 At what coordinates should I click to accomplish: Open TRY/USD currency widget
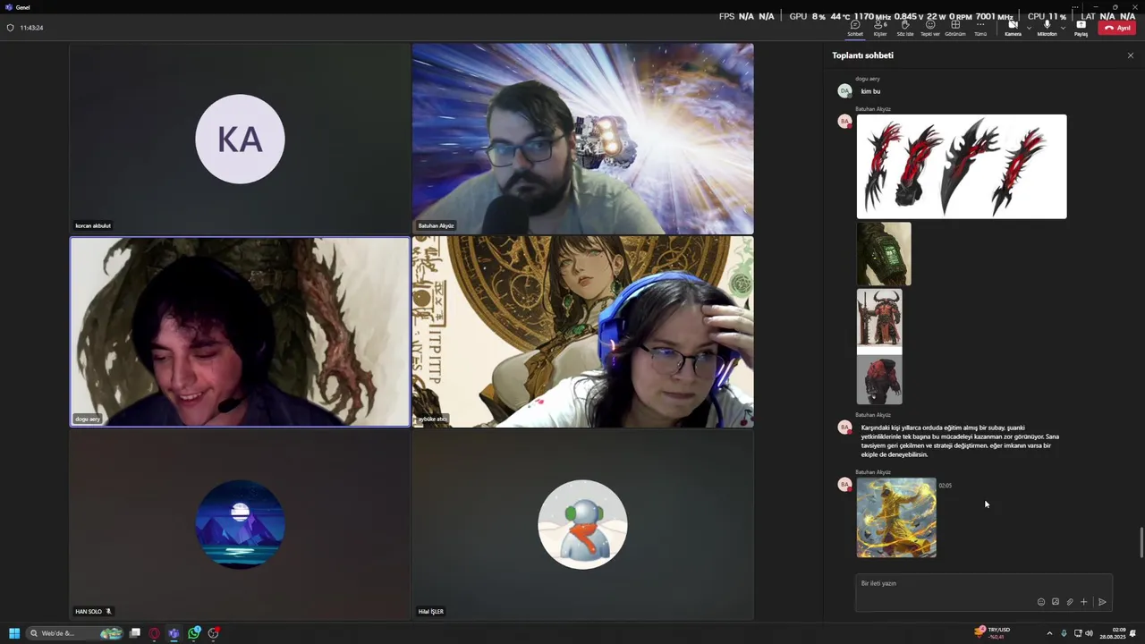click(993, 633)
